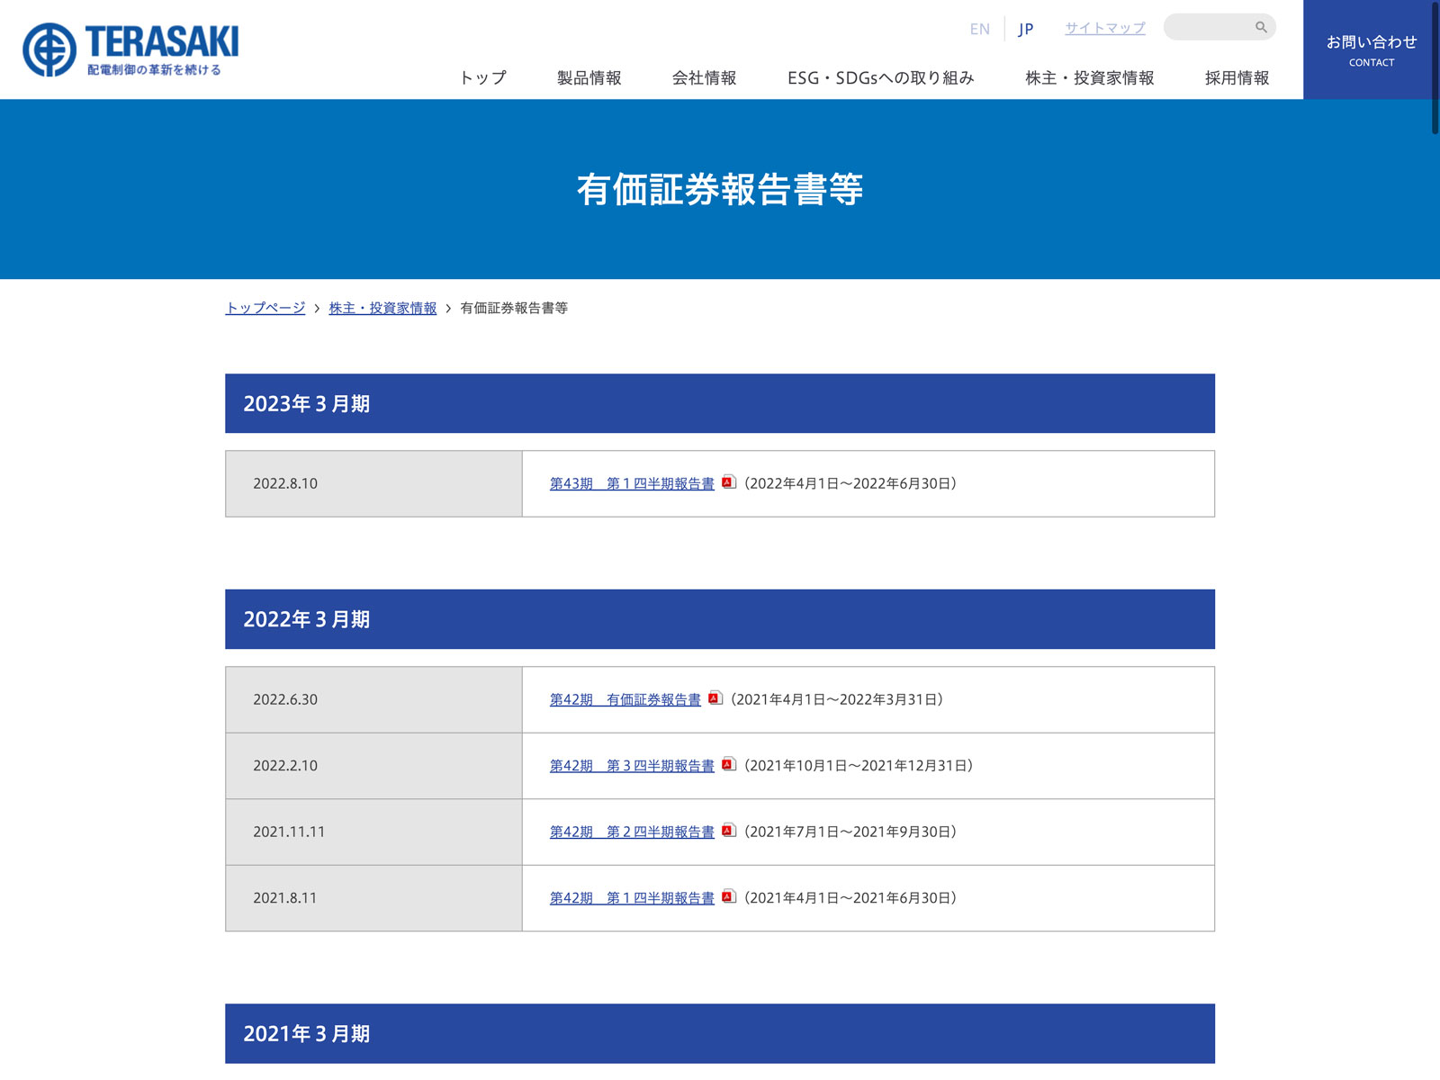Viewport: 1440px width, 1080px height.
Task: Click PDF icon beside 第42期 第1四半期報告書
Action: click(729, 897)
